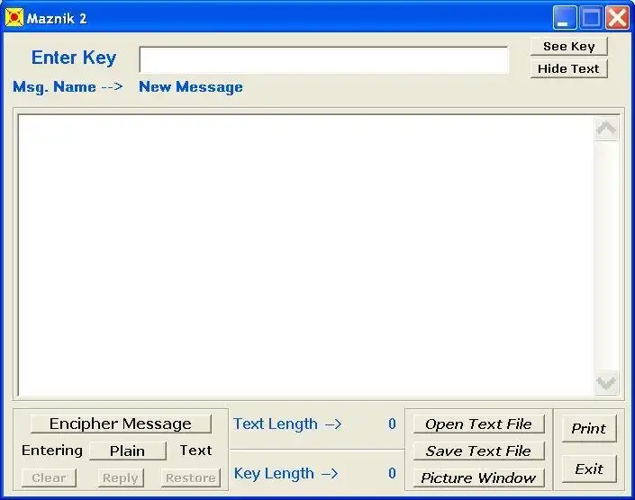Click the disabled Restore button
The width and height of the screenshot is (635, 500).
click(x=191, y=478)
